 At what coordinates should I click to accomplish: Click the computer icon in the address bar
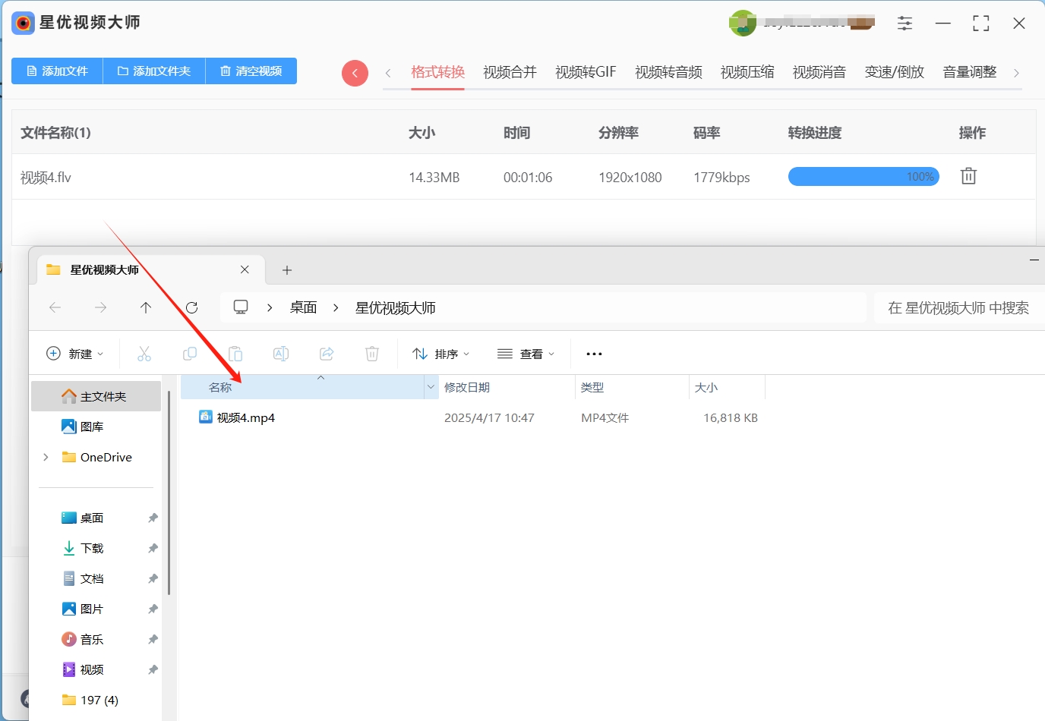pos(241,307)
